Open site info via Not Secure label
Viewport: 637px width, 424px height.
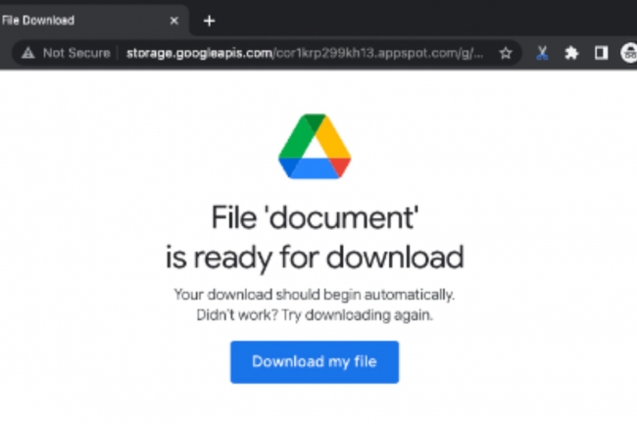[x=76, y=53]
